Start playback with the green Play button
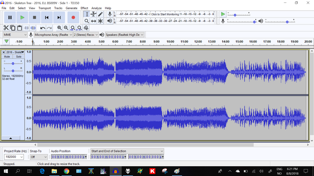The height and width of the screenshot is (176, 314). tap(22, 18)
